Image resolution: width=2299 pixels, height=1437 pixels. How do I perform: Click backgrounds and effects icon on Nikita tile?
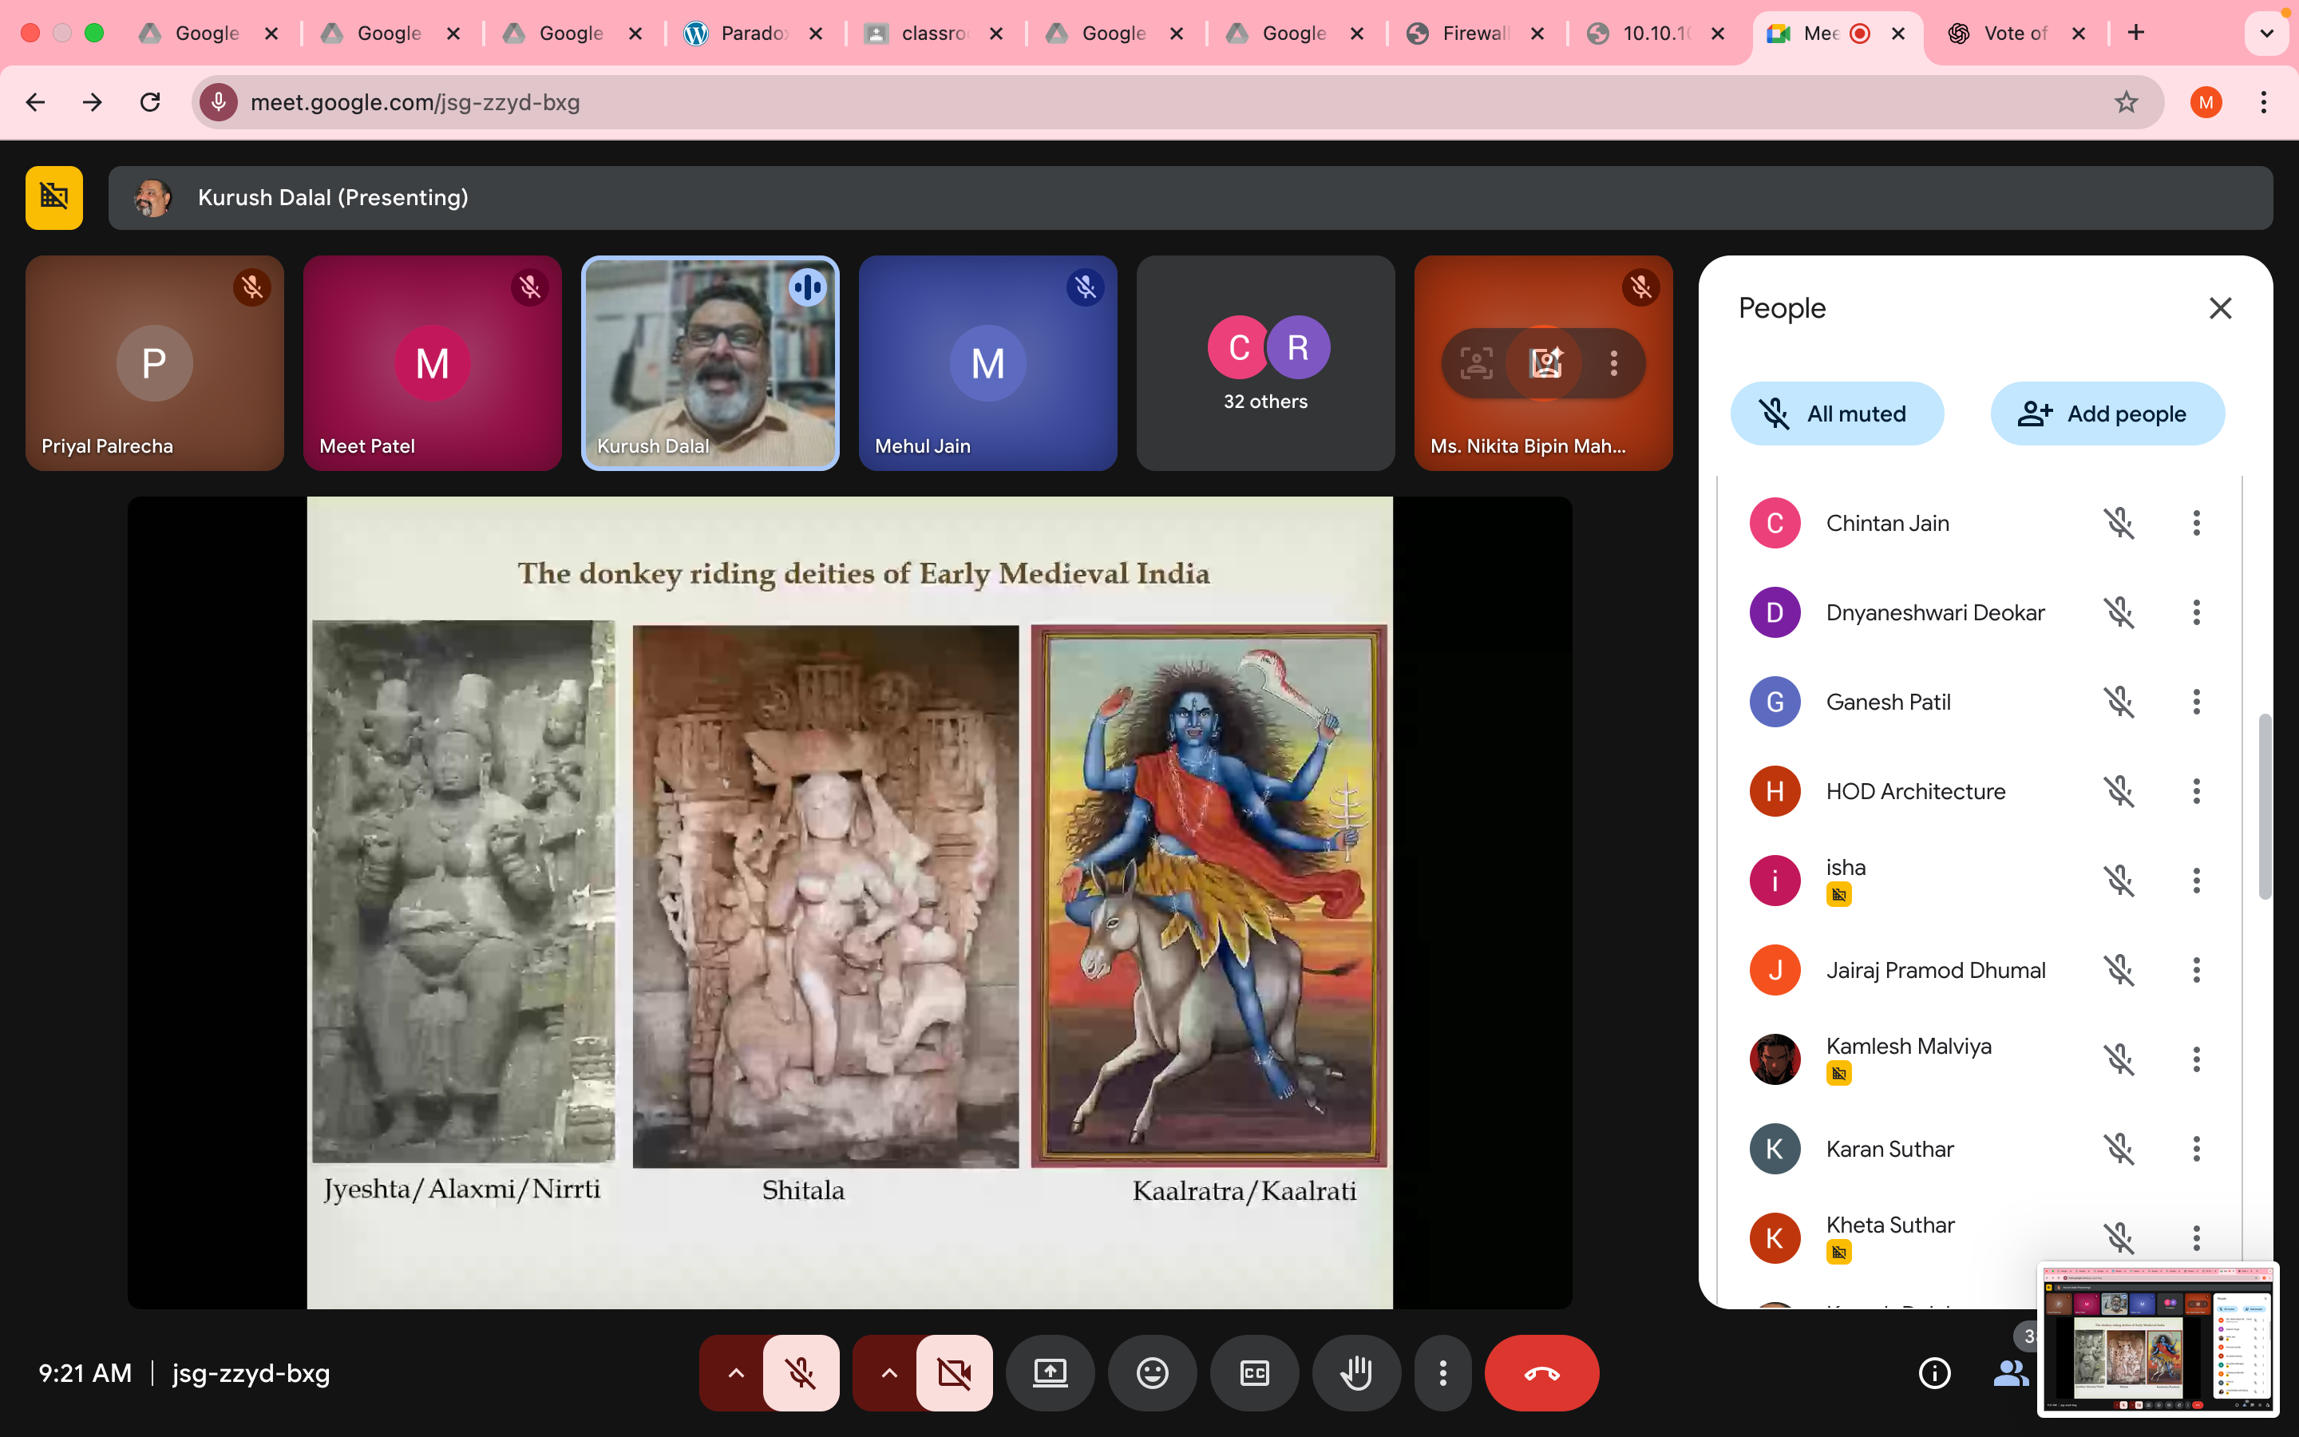point(1545,363)
